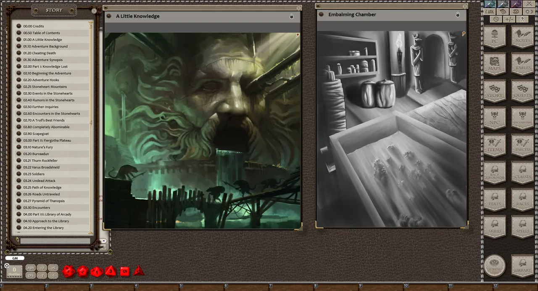Open the NPC sidebar button
Image resolution: width=538 pixels, height=291 pixels.
495,119
